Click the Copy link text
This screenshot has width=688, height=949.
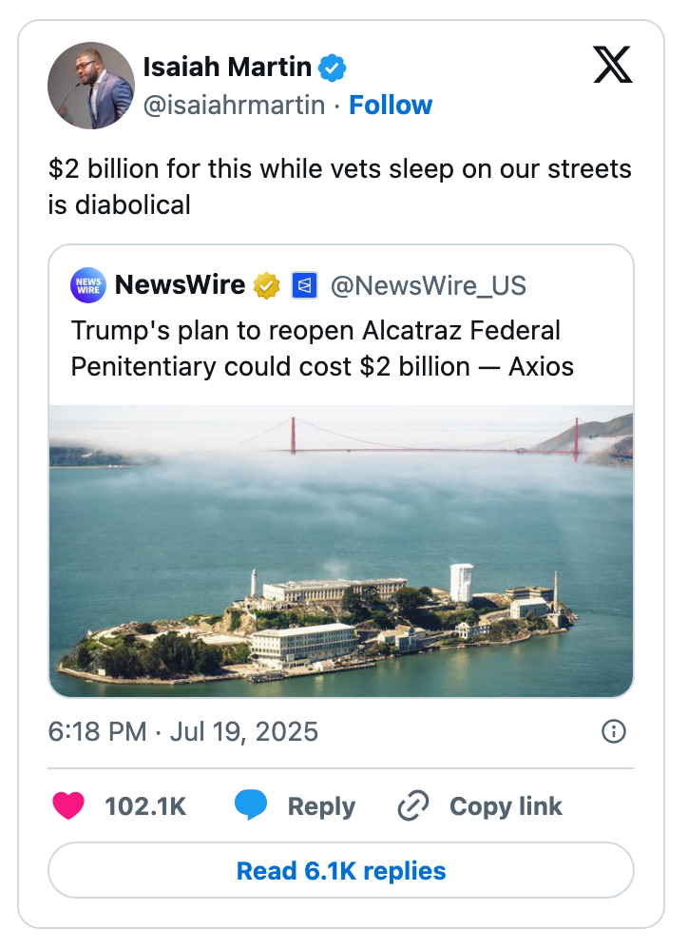pos(506,806)
